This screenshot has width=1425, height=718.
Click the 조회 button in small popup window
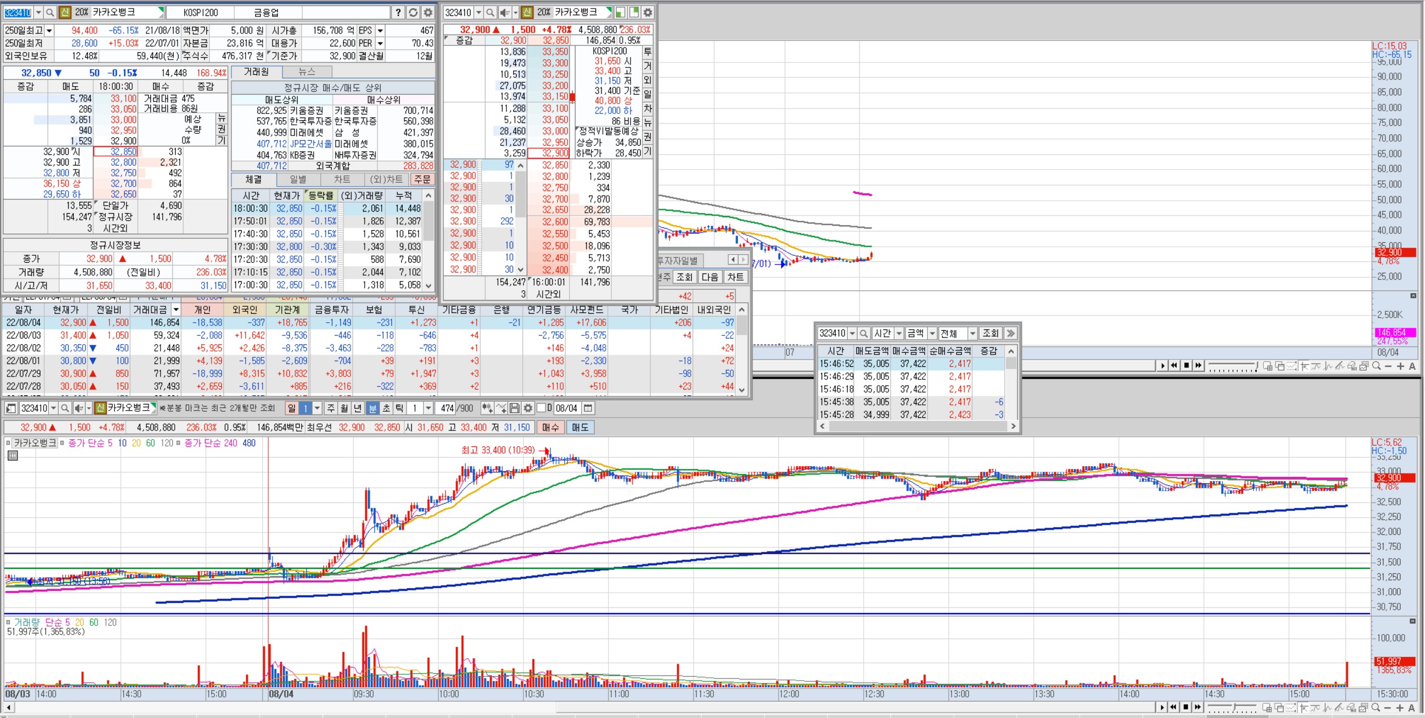click(x=991, y=333)
